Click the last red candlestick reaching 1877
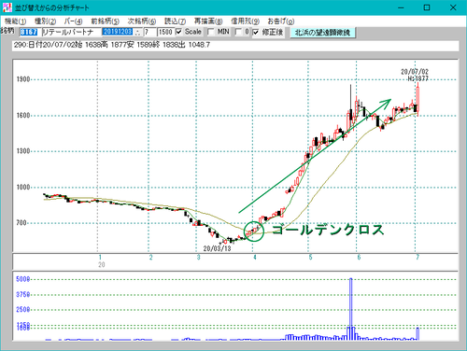Image resolution: width=467 pixels, height=351 pixels. (417, 98)
